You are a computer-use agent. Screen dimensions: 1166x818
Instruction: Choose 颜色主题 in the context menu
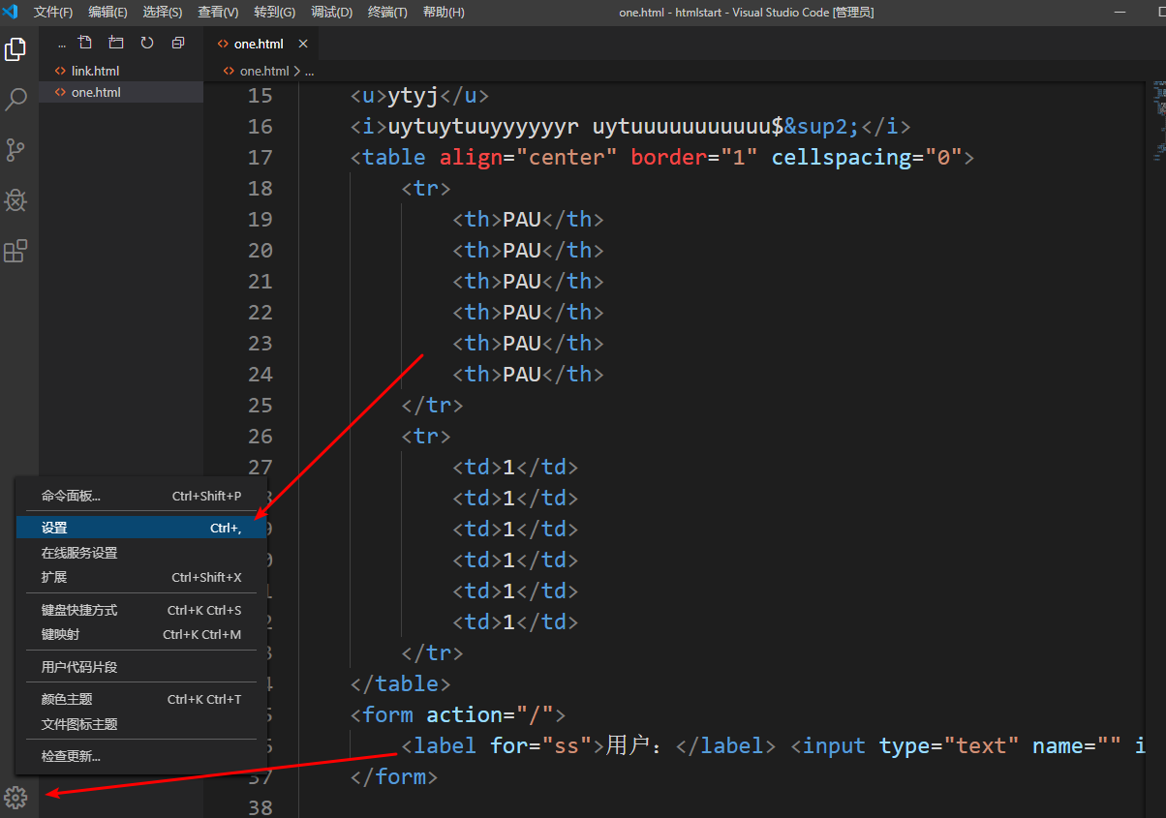pos(141,699)
